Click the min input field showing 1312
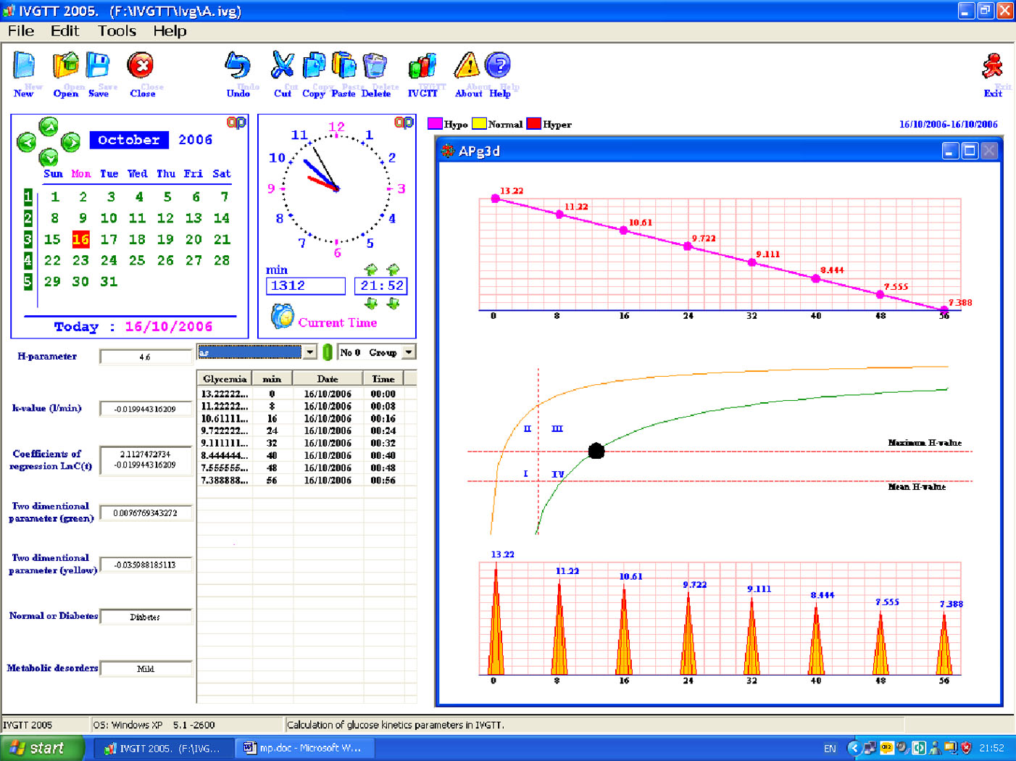The image size is (1016, 761). point(305,286)
